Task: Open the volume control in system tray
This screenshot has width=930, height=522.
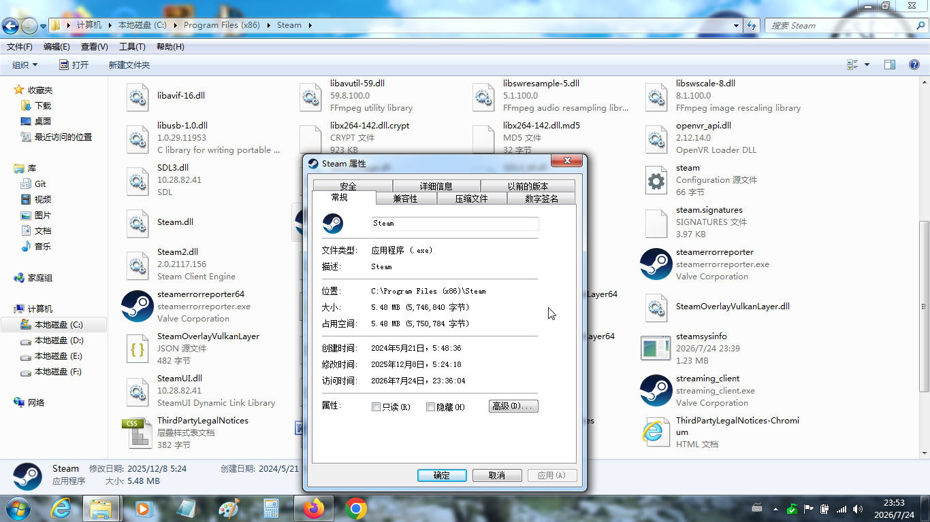Action: click(858, 509)
